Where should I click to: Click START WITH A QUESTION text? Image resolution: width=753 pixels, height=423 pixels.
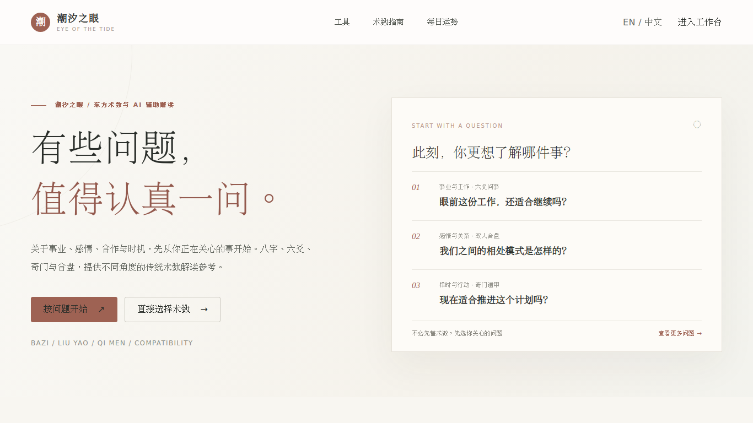point(457,126)
